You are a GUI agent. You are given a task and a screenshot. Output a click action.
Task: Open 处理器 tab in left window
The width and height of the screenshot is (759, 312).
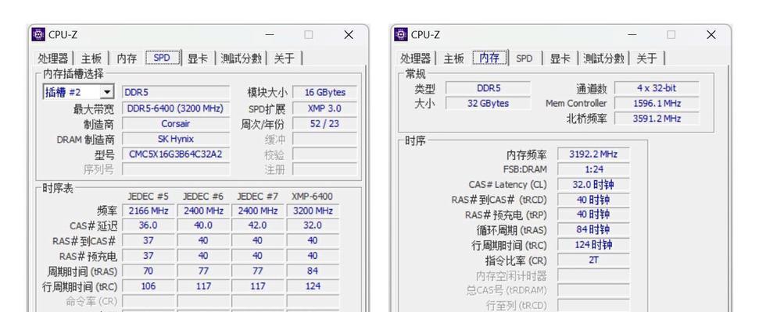pyautogui.click(x=52, y=58)
